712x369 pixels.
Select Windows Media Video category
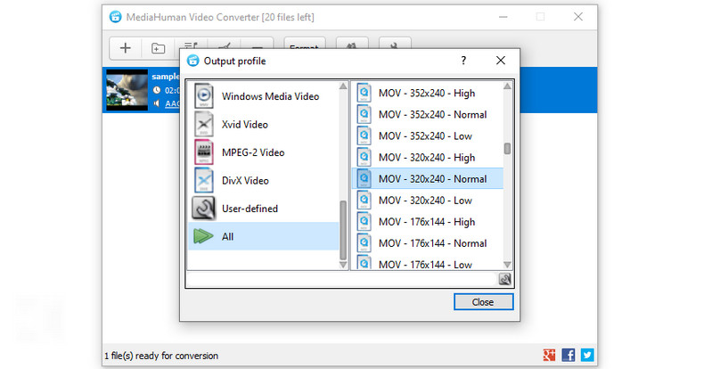(x=264, y=96)
